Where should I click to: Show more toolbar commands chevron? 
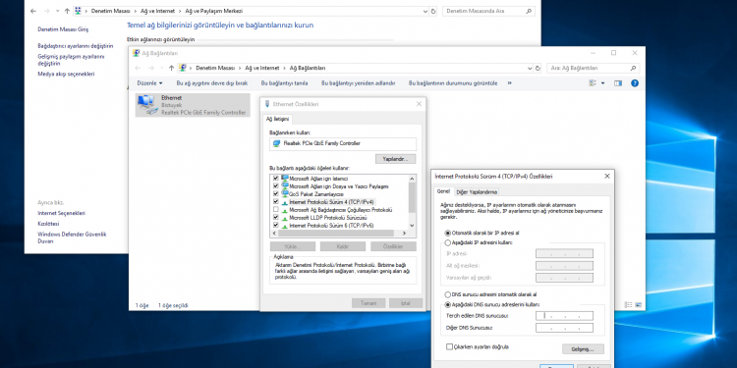pyautogui.click(x=509, y=83)
